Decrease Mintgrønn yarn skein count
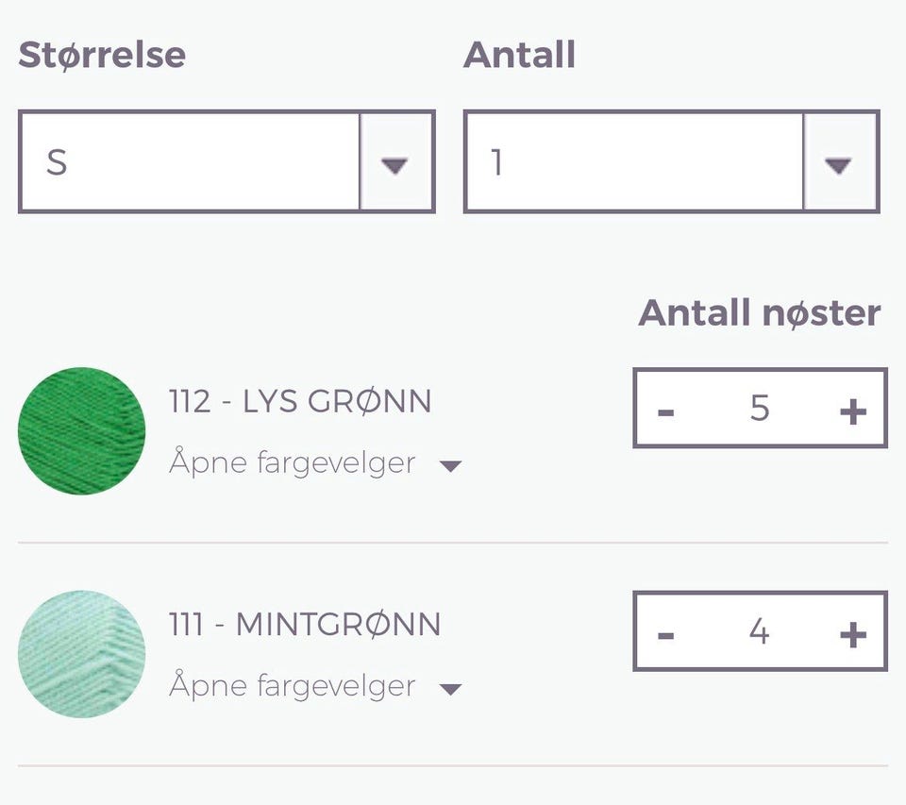This screenshot has width=906, height=805. (x=666, y=633)
